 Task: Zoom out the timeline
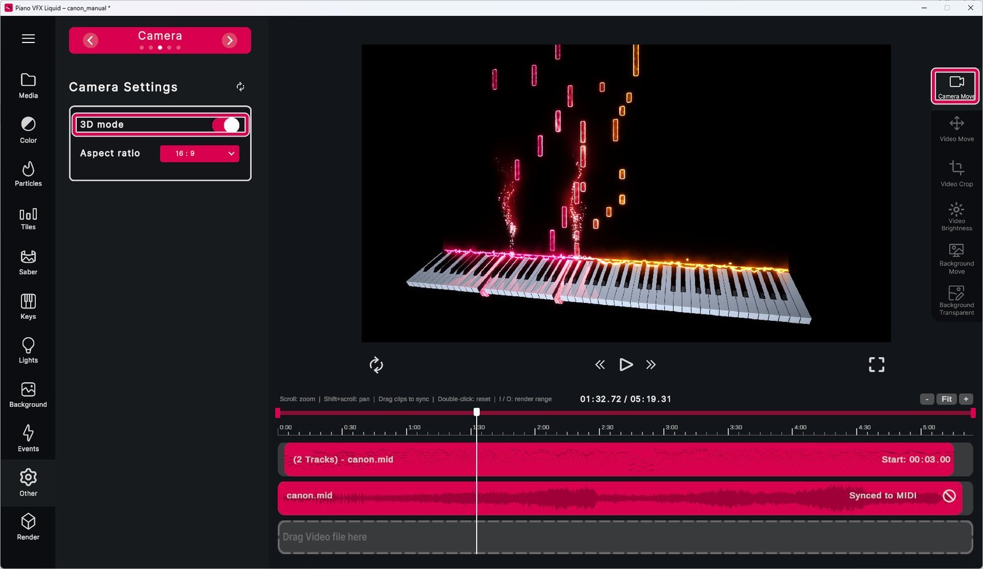[x=927, y=399]
